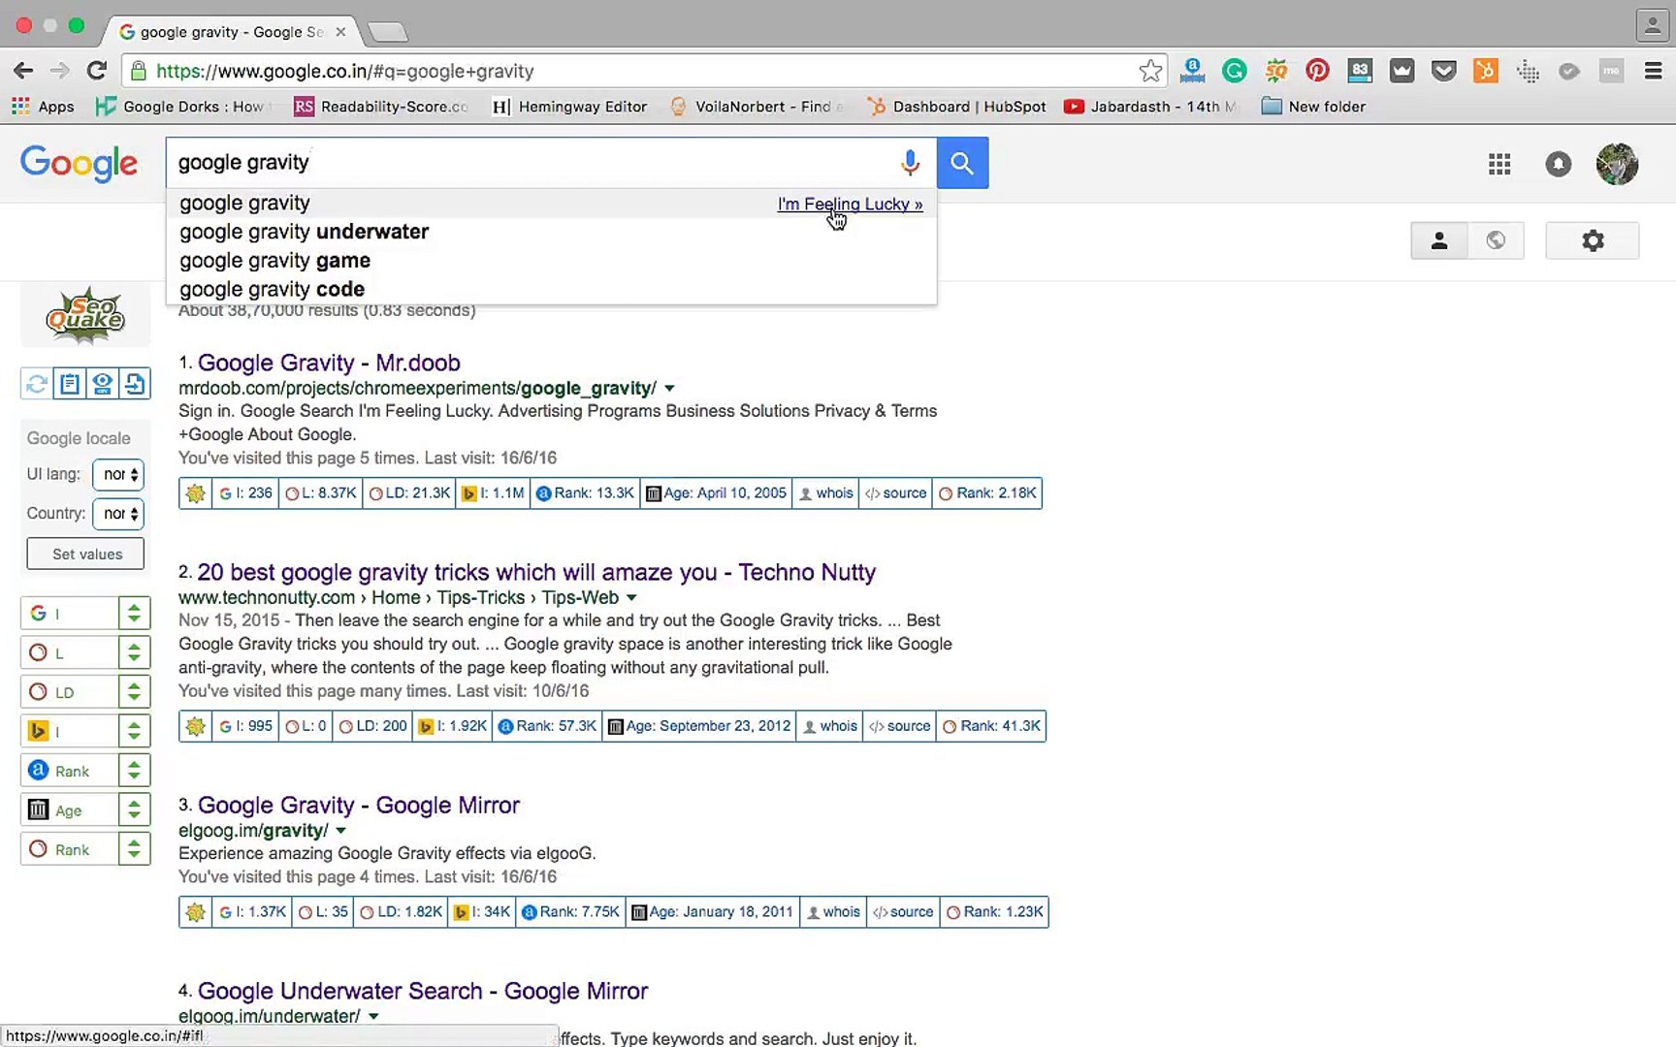View source on the Techno Nutty result

click(899, 726)
